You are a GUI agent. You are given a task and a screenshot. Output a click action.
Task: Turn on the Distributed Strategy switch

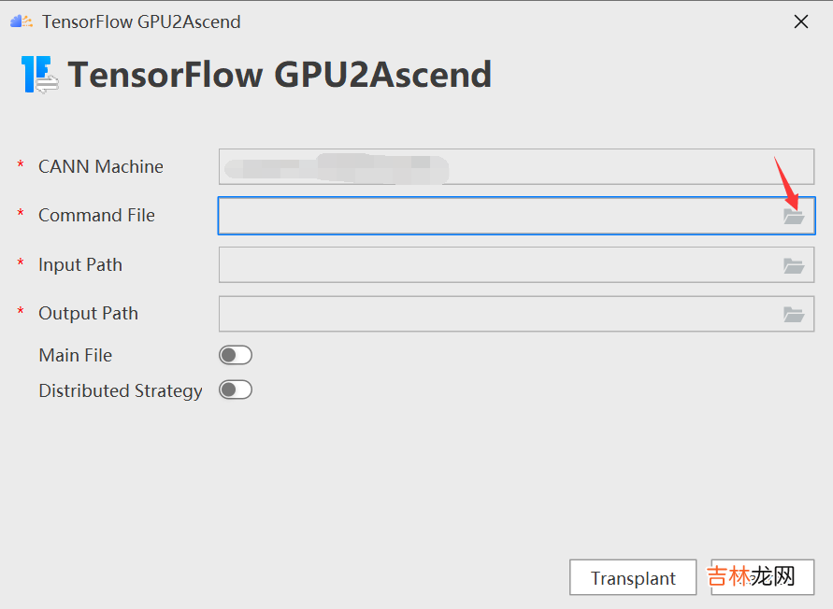tap(236, 389)
